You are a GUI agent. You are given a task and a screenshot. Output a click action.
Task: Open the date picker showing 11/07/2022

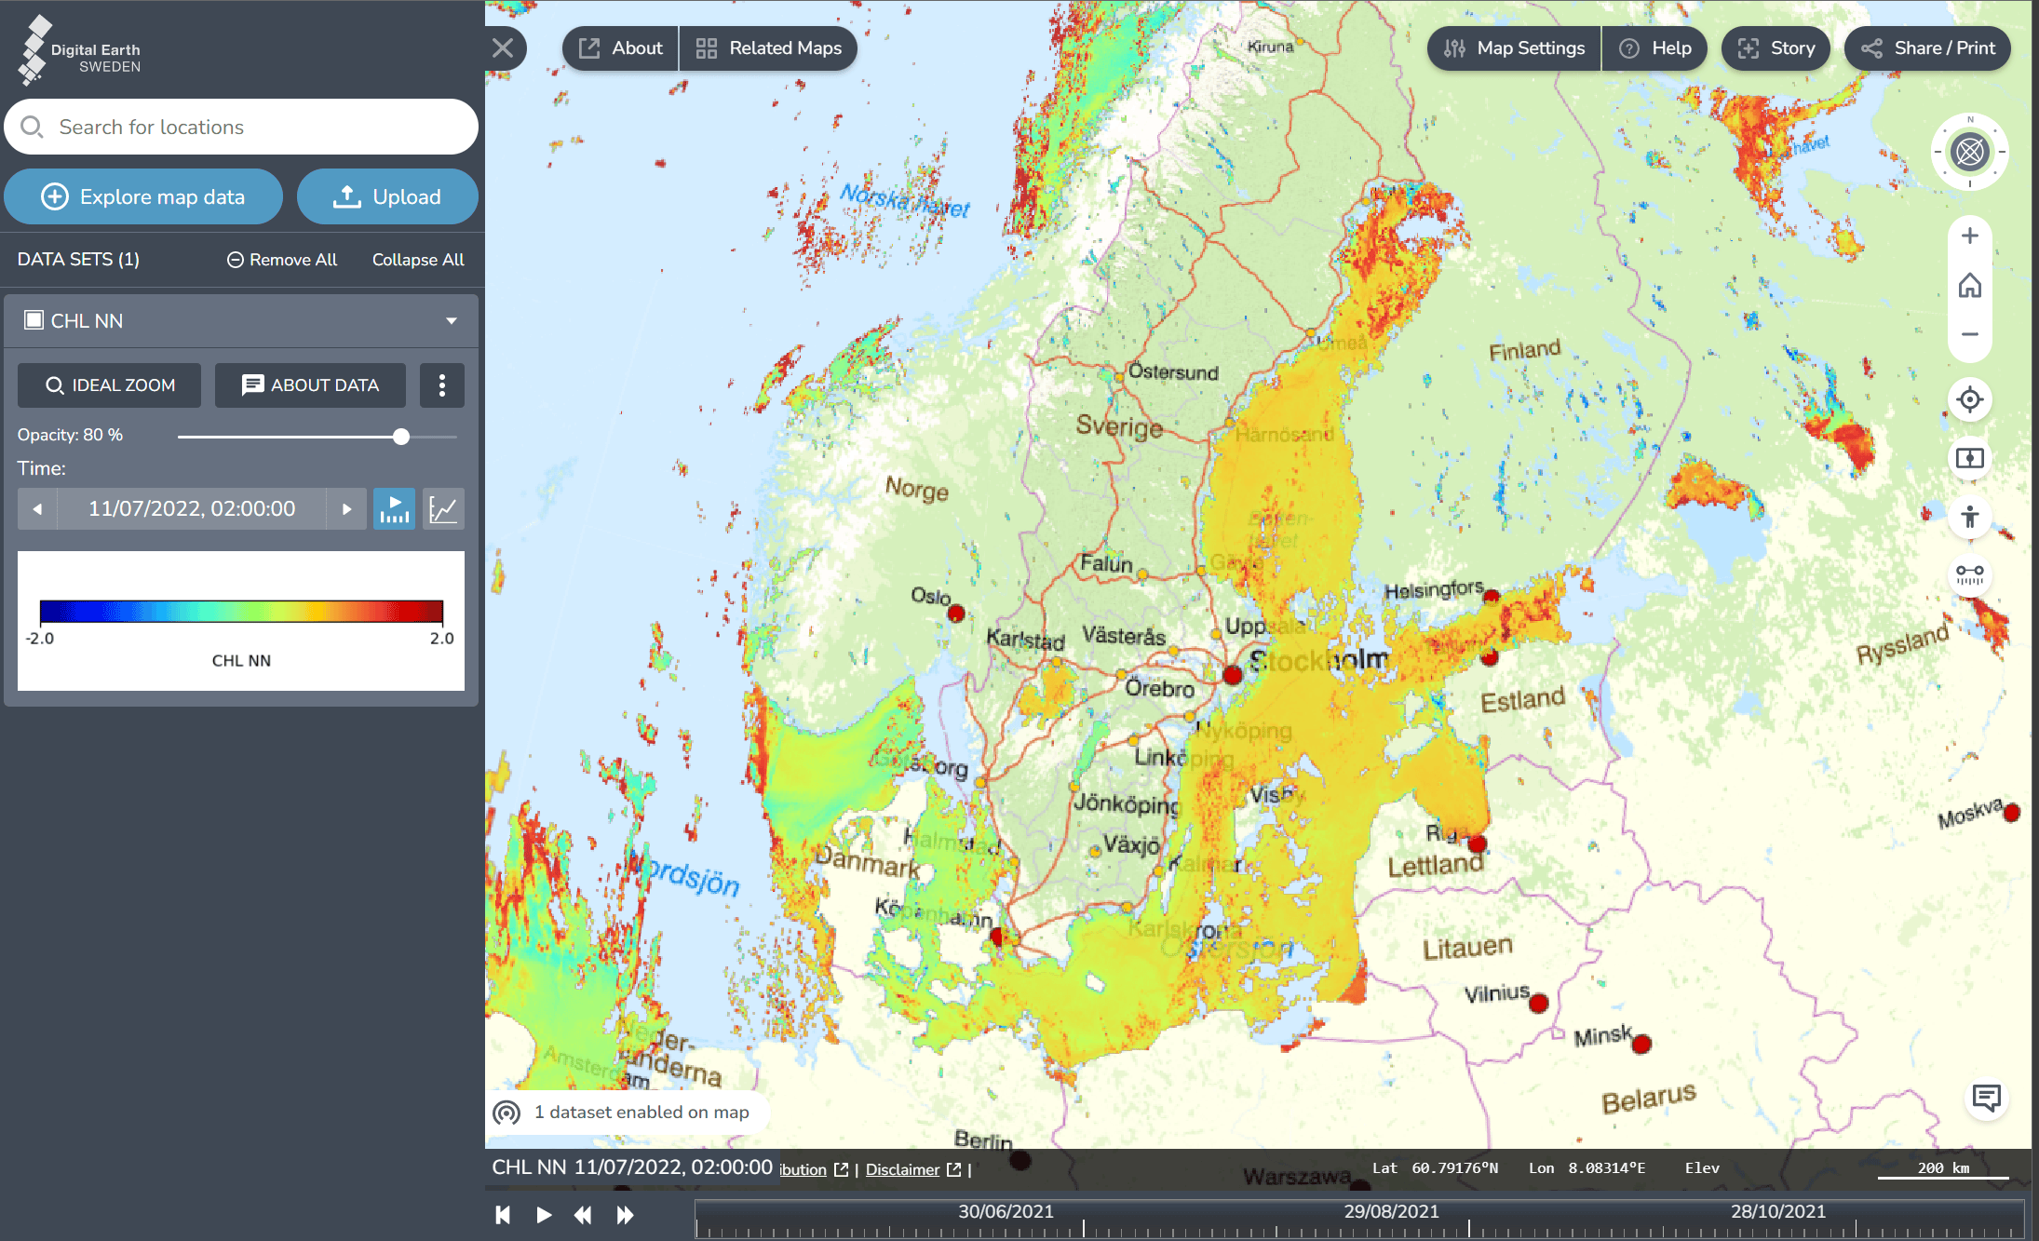[x=192, y=509]
